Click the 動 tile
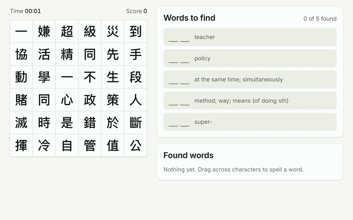 point(21,77)
